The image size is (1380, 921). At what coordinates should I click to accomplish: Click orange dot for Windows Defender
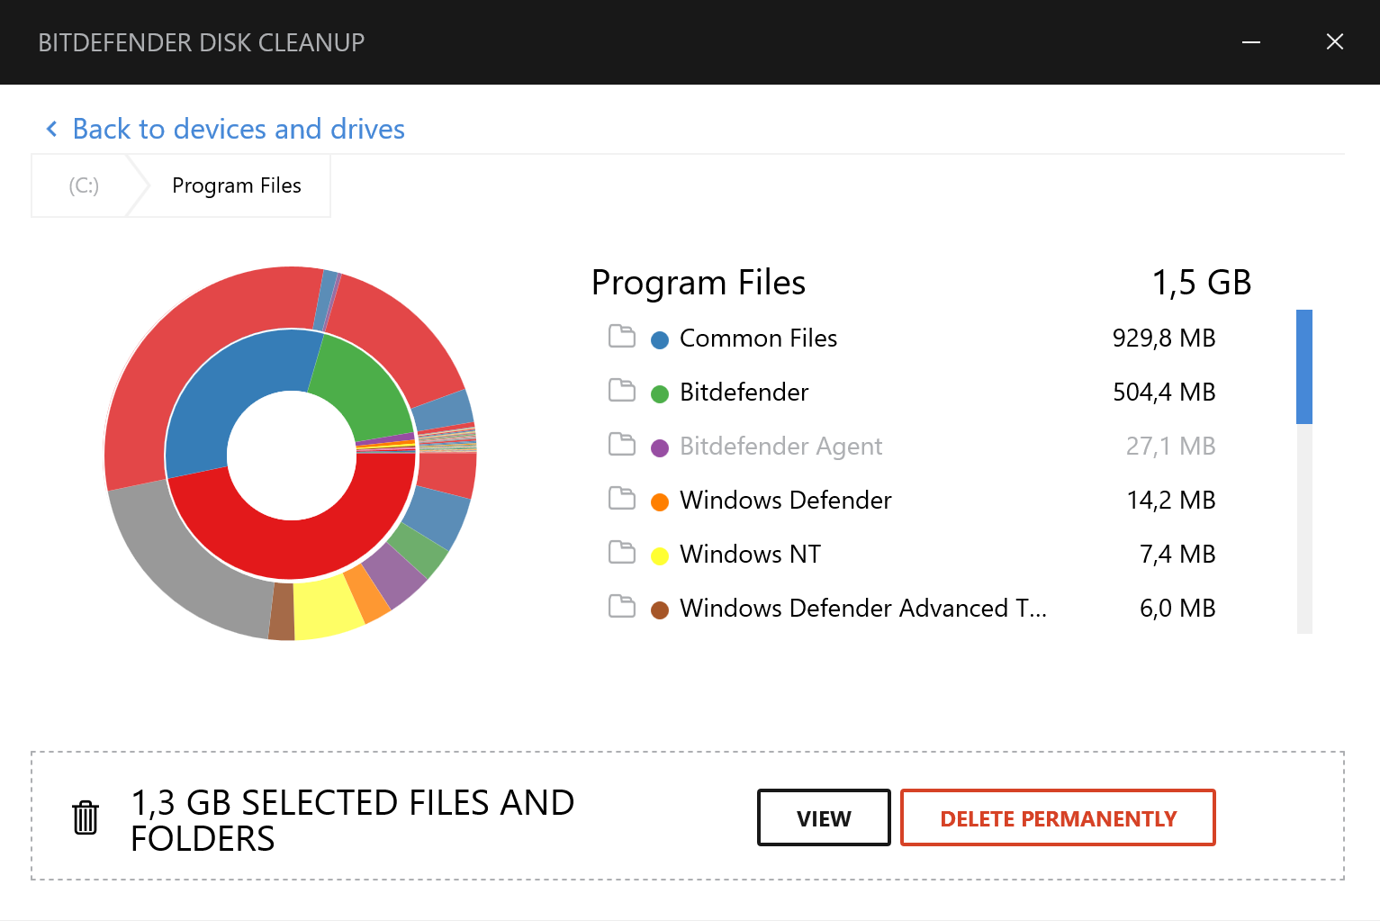pos(660,501)
